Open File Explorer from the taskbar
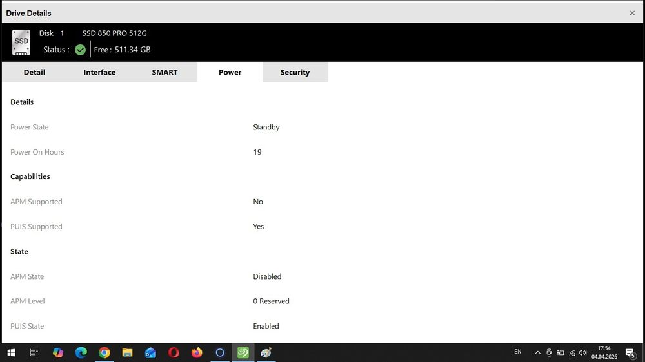The height and width of the screenshot is (362, 645). click(x=127, y=352)
